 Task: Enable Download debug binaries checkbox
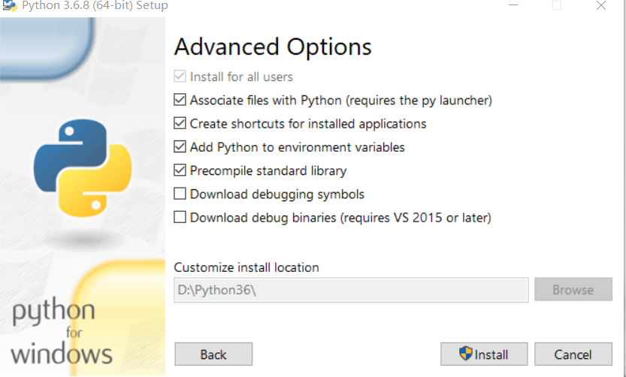coord(180,218)
